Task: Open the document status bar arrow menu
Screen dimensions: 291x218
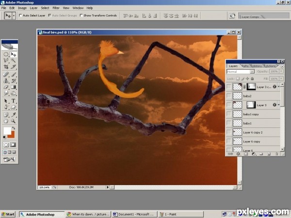Action: tap(108, 187)
